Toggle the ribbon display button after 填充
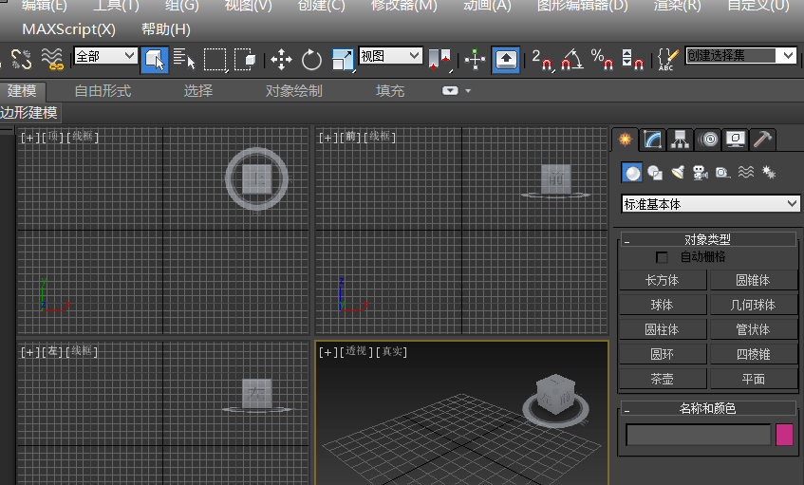The image size is (804, 485). tap(450, 91)
